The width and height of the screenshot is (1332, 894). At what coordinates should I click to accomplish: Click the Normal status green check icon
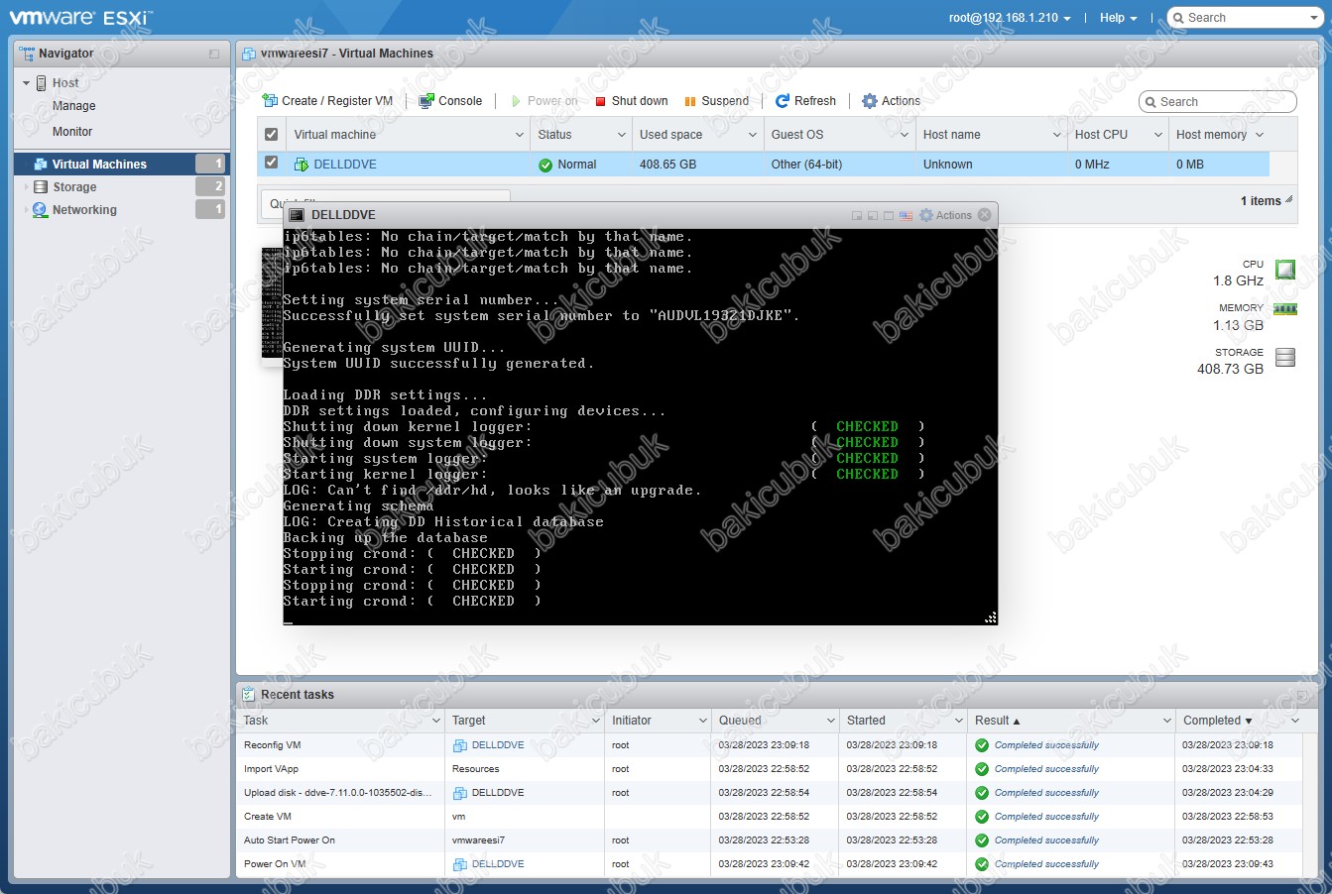pyautogui.click(x=545, y=166)
